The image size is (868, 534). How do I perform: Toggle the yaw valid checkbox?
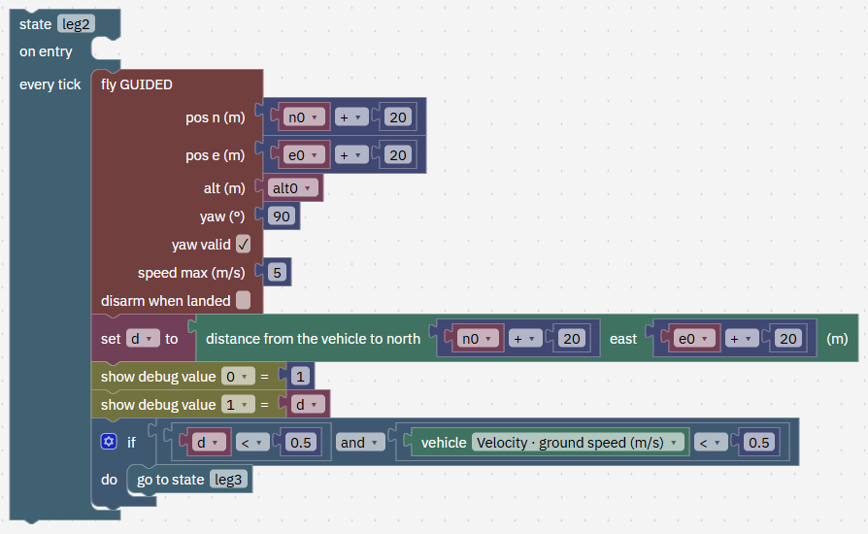coord(243,244)
